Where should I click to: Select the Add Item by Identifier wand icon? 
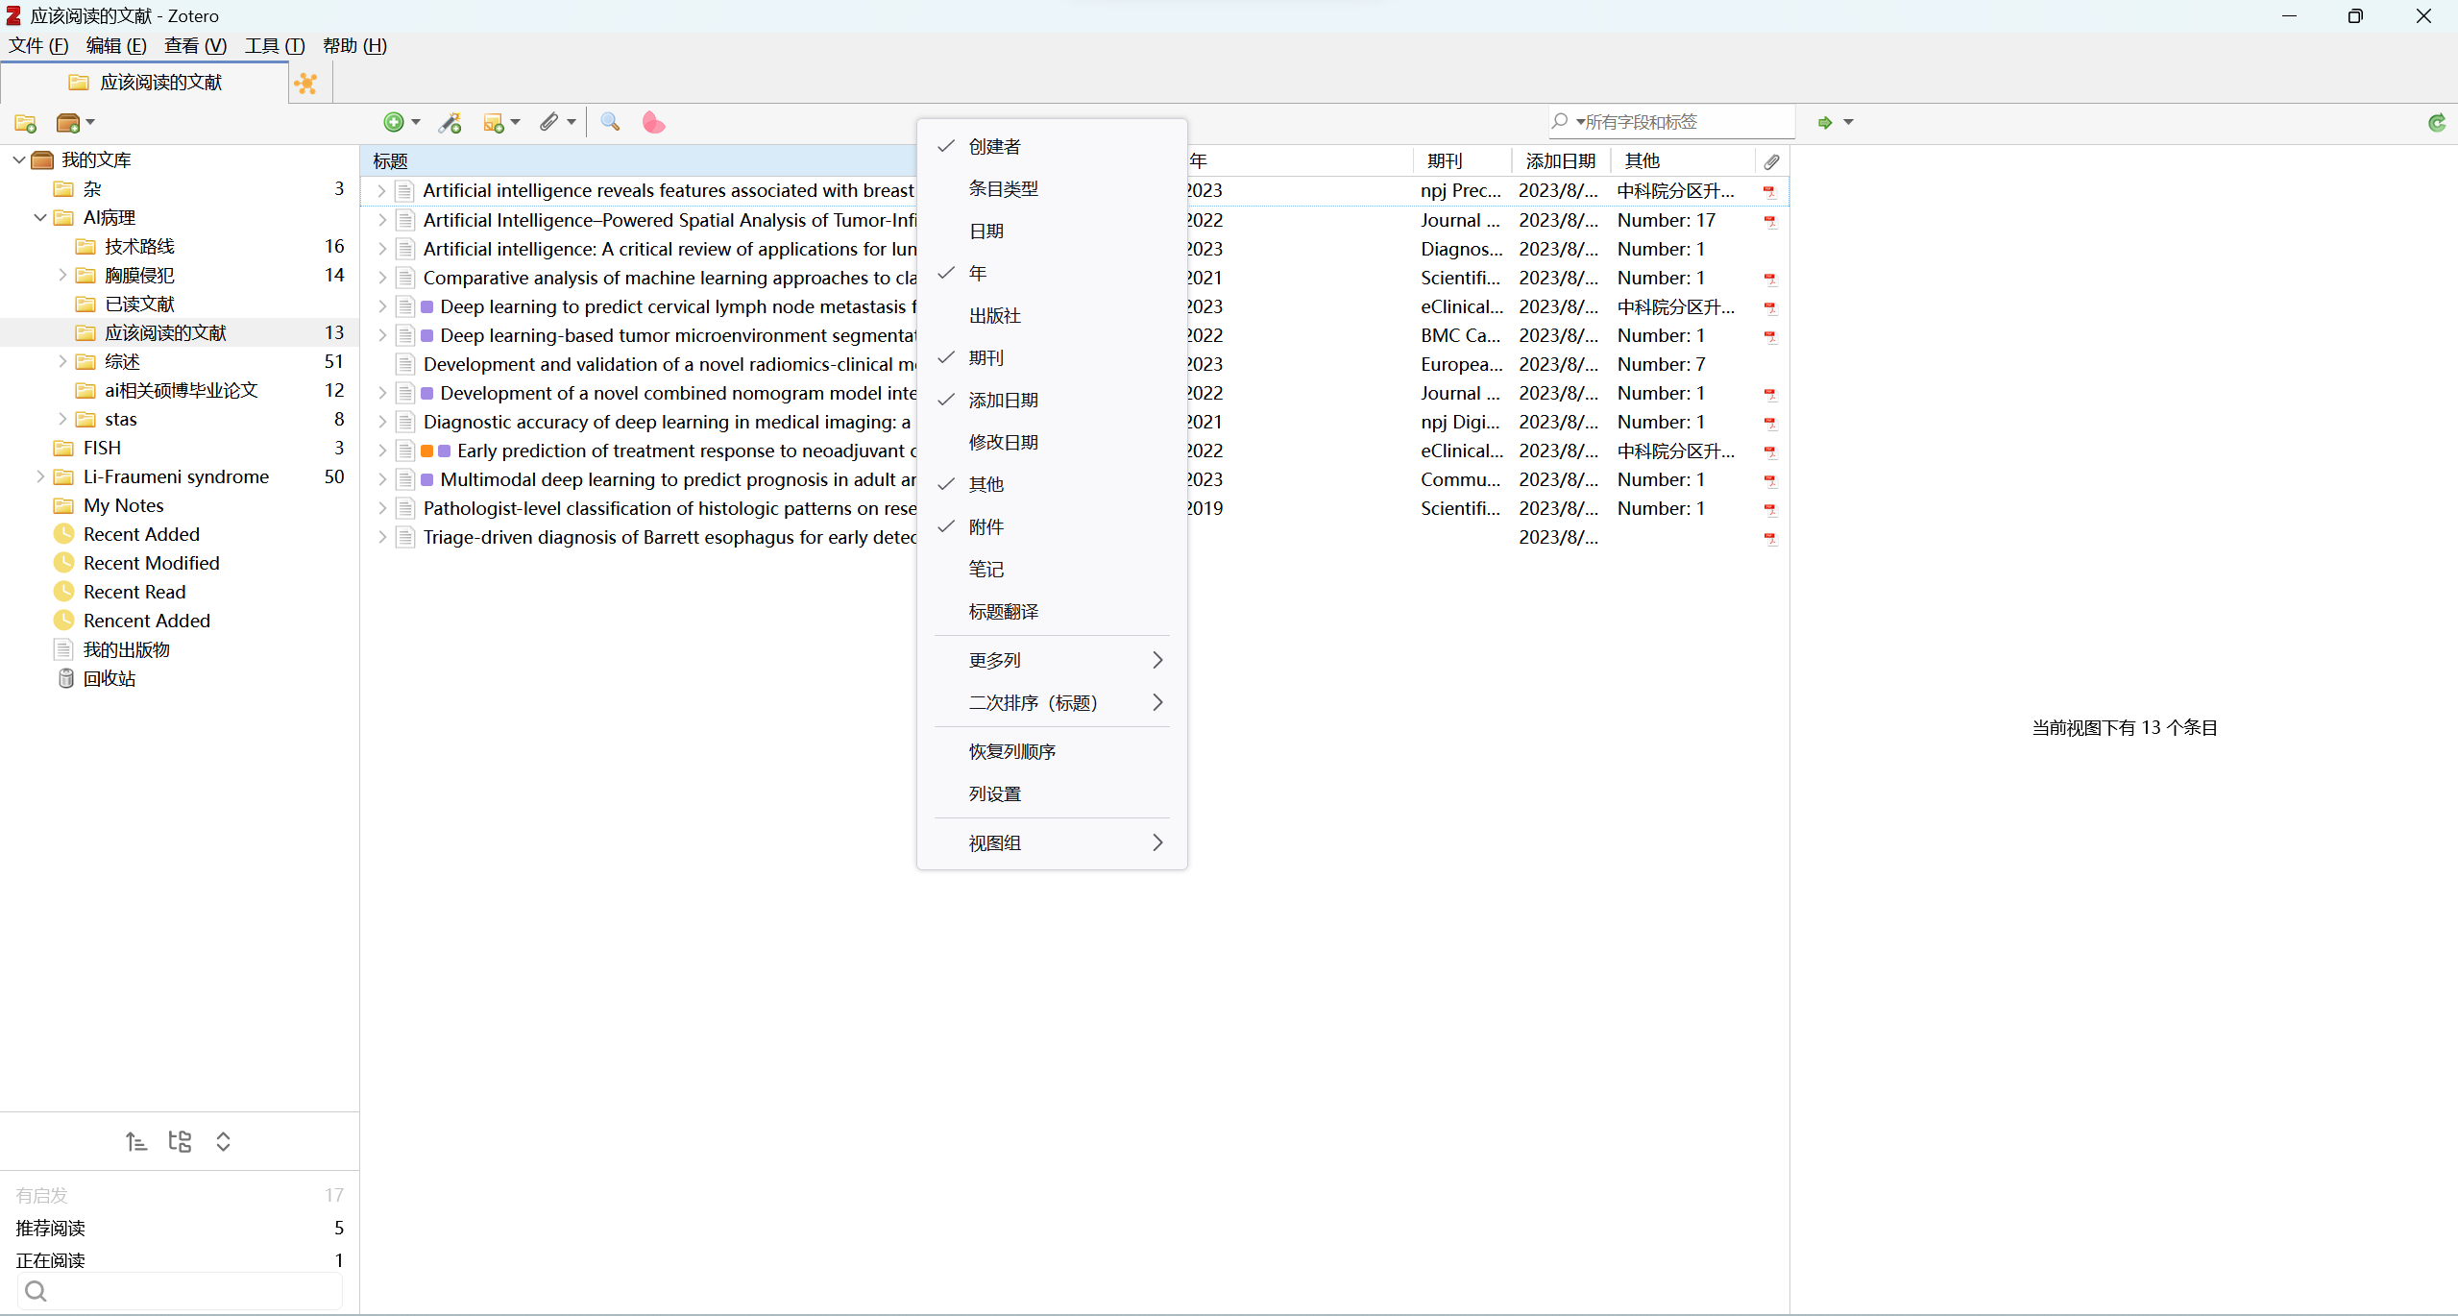450,122
